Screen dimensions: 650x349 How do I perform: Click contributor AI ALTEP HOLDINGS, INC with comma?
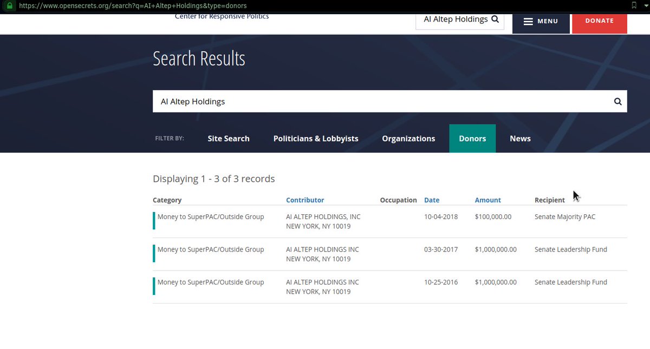tap(323, 217)
